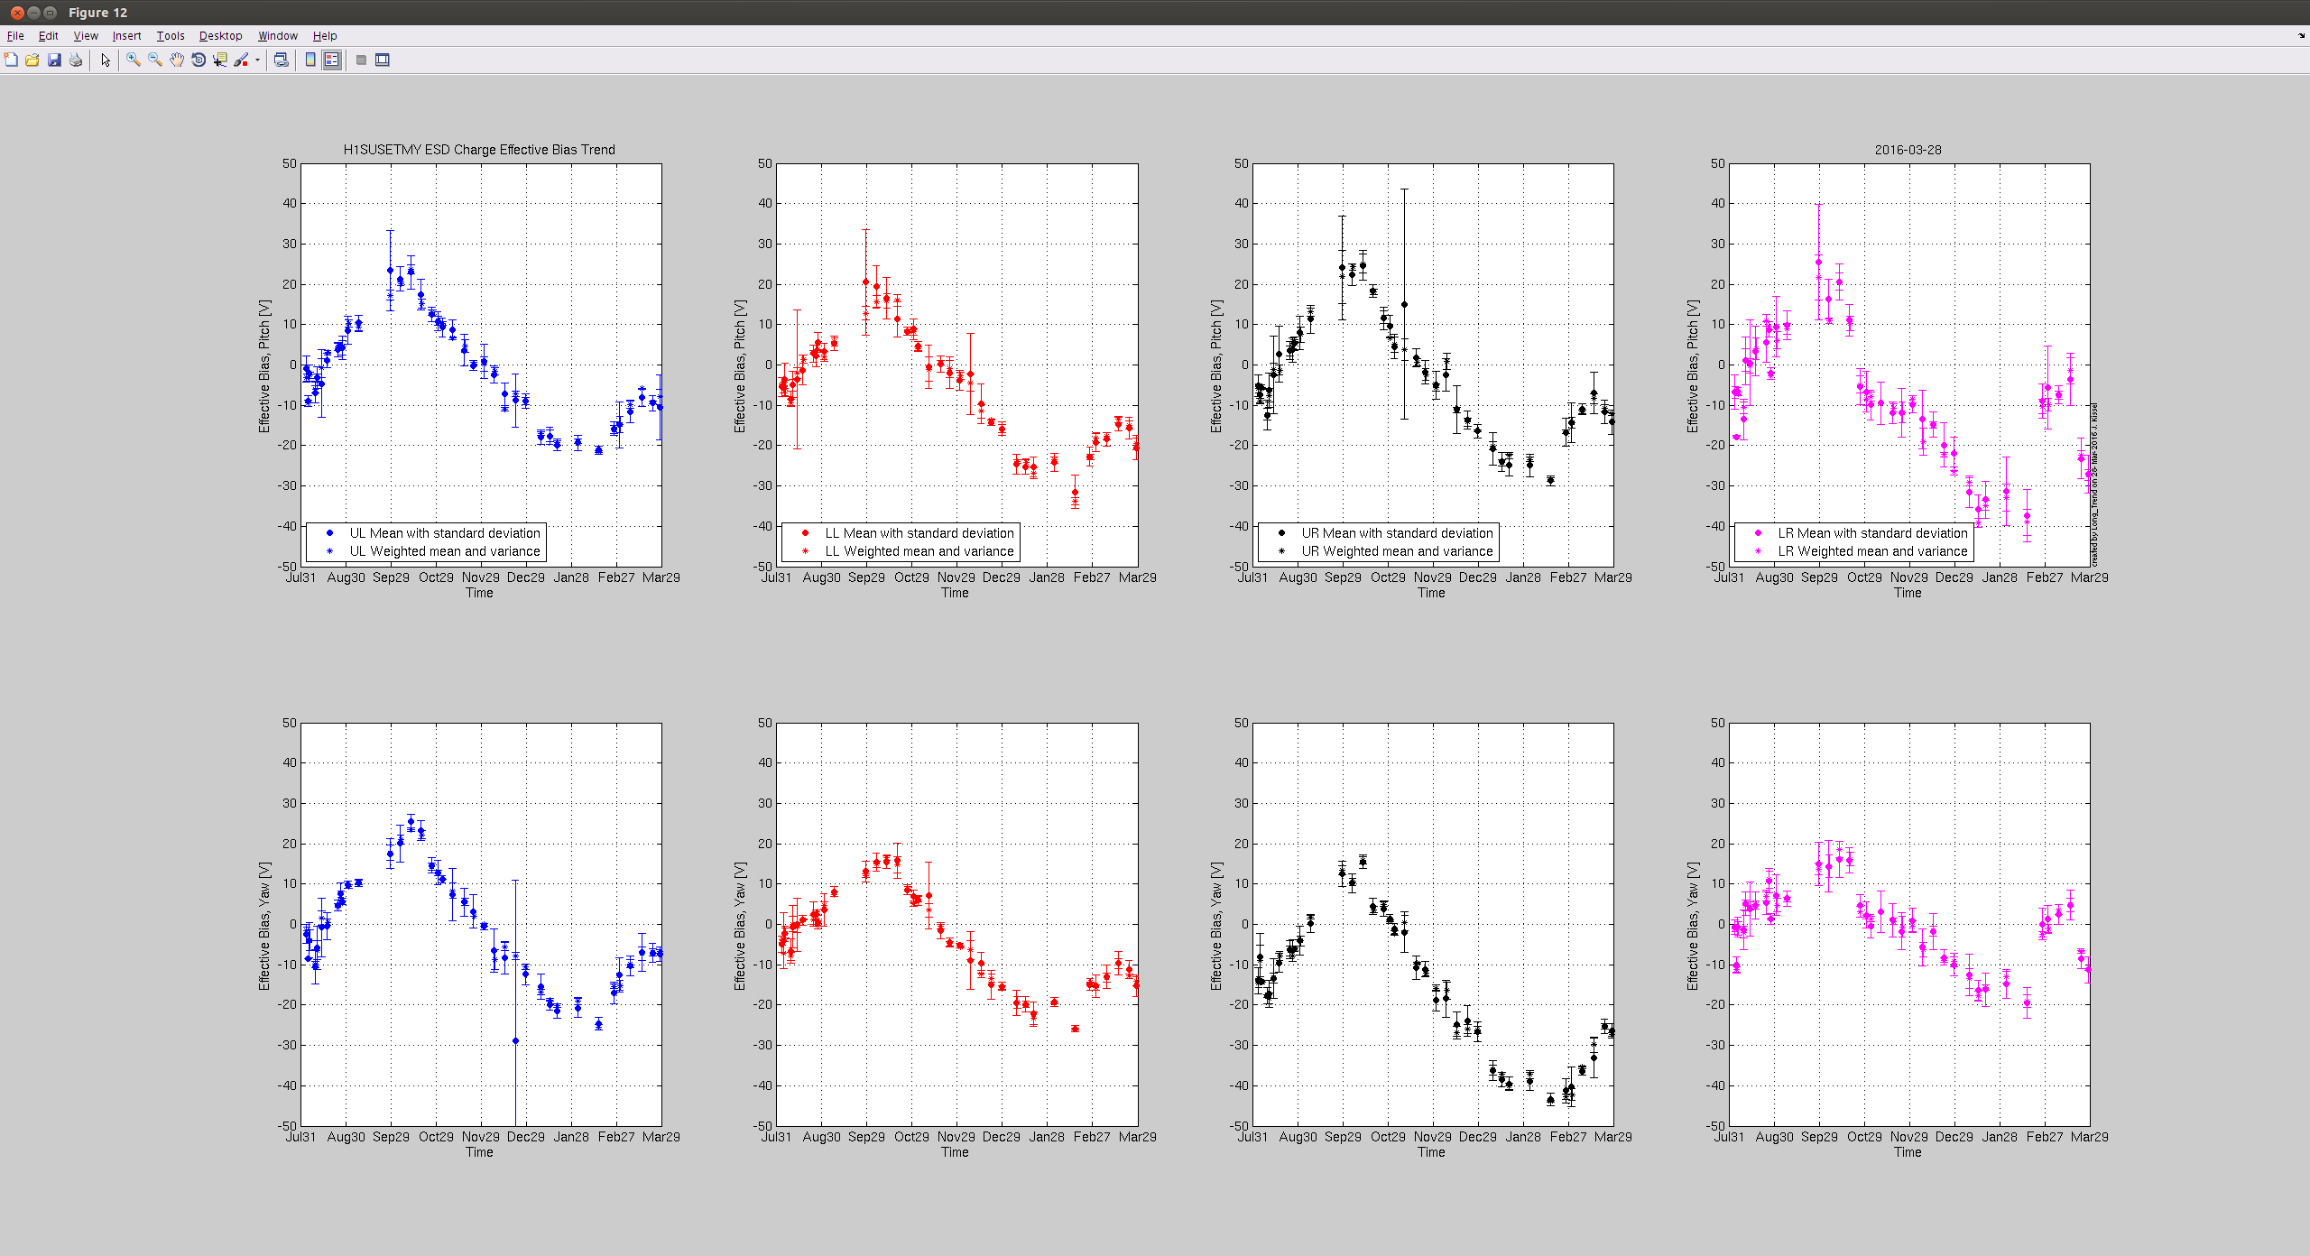The height and width of the screenshot is (1256, 2310).
Task: Select the Brush data tool
Action: pos(241,60)
